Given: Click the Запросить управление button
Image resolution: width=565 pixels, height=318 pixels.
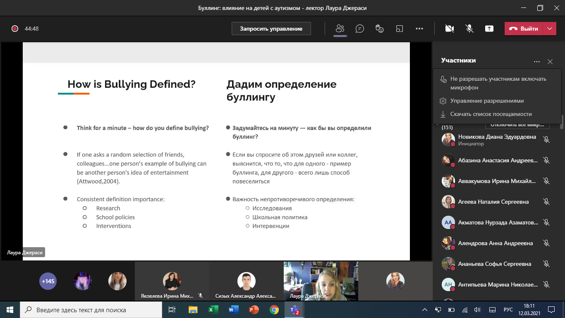Looking at the screenshot, I should (x=271, y=29).
